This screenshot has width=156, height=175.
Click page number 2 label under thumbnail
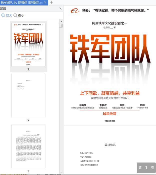point(28,120)
